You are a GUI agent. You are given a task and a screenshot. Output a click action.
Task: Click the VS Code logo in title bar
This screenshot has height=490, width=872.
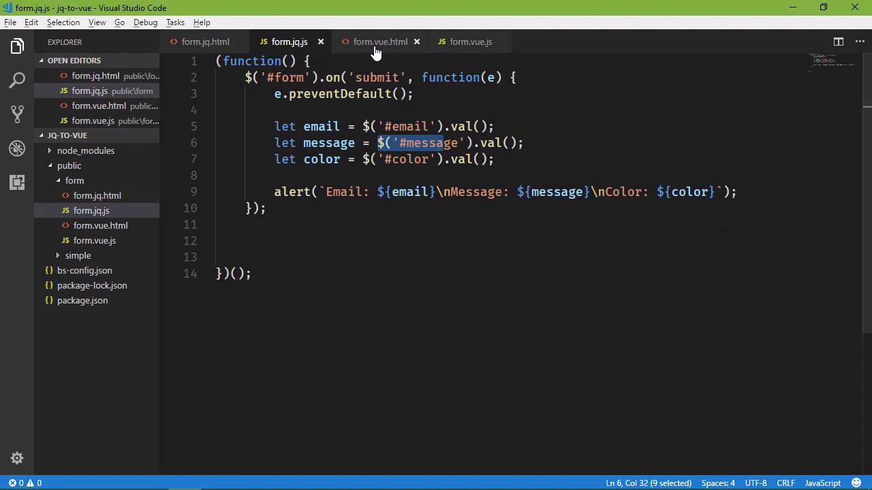pyautogui.click(x=7, y=7)
